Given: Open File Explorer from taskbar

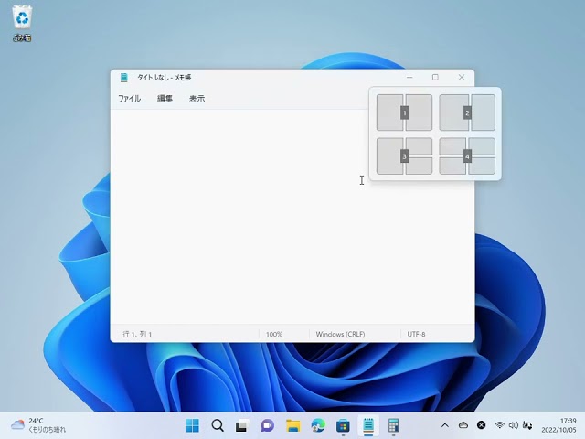Looking at the screenshot, I should (x=292, y=425).
